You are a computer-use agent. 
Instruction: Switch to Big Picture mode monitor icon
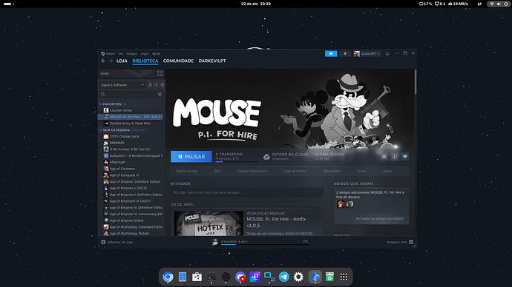pyautogui.click(x=387, y=54)
